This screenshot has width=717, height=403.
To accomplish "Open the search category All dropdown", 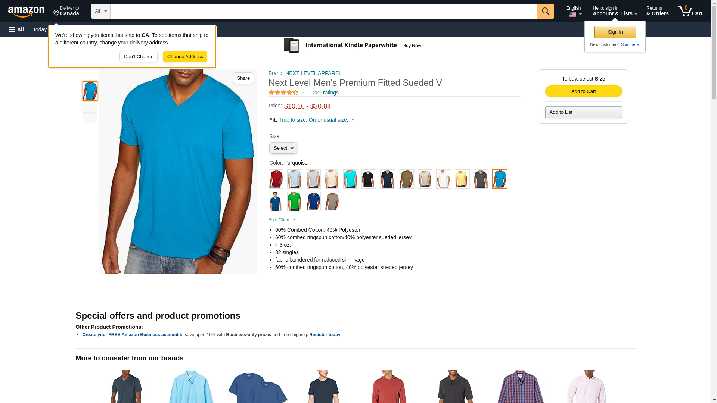I will (101, 11).
